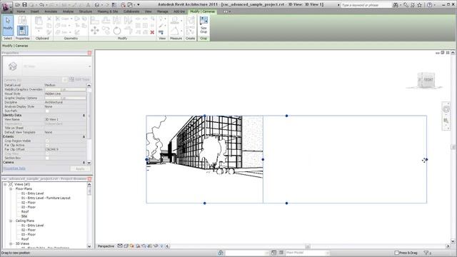
Task: Click the Edit Type button
Action: tap(80, 79)
